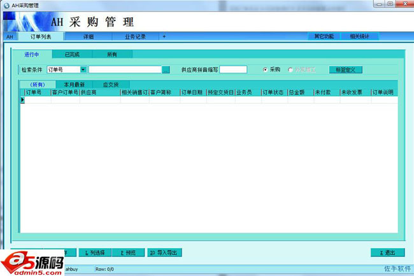Viewport: 414px width, 276px height.
Task: Select the 应交货 filter tab
Action: [111, 85]
